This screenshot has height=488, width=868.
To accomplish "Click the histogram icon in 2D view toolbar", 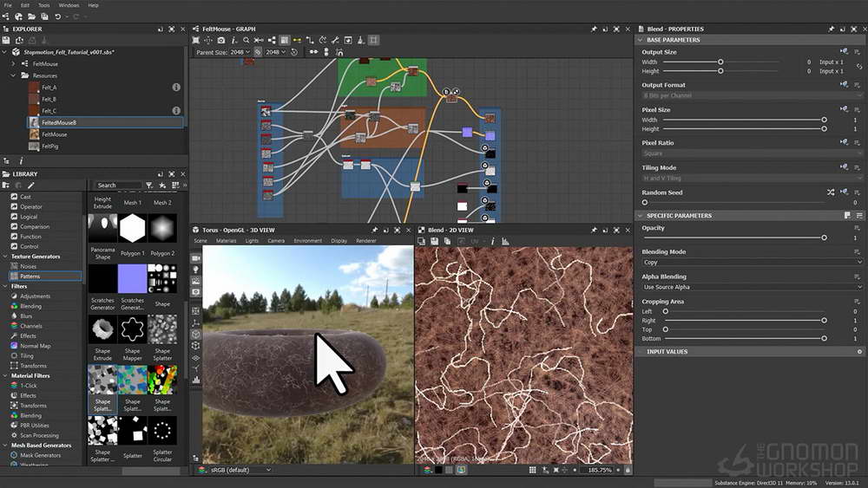I will coord(505,242).
